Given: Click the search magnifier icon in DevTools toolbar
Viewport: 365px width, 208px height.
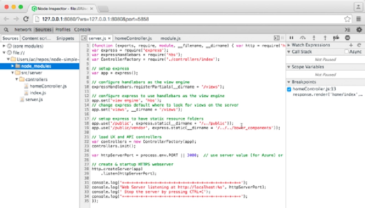Looking at the screenshot, I should pos(6,30).
